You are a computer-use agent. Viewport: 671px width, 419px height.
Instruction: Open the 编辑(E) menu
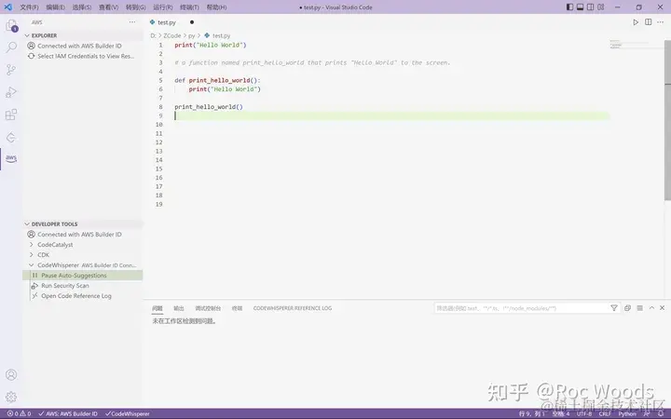(x=56, y=7)
